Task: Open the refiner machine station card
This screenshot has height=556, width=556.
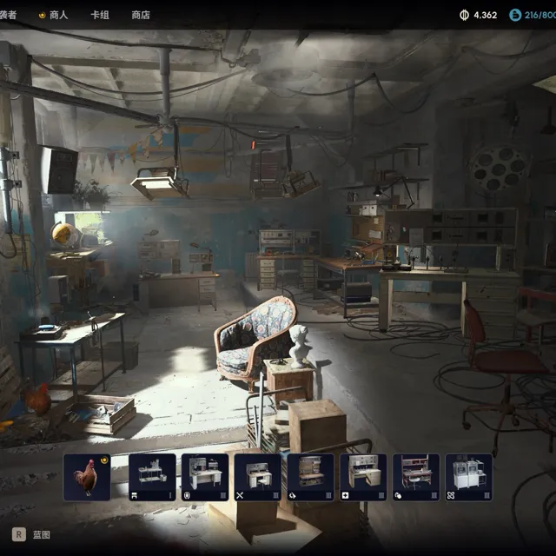Action: (469, 477)
